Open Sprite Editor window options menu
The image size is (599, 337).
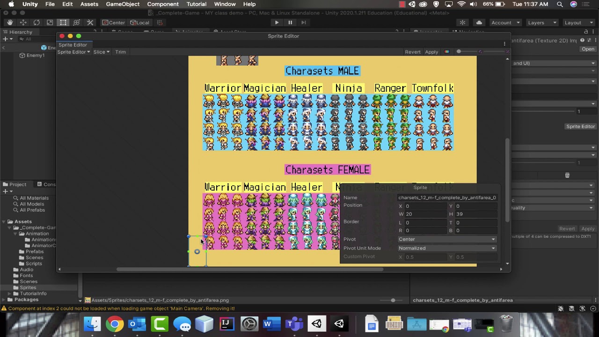[504, 44]
